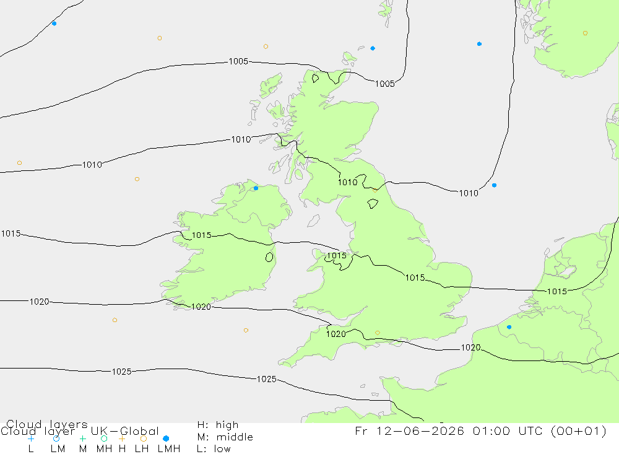The width and height of the screenshot is (619, 454).
Task: Click the LMH legend label text
Action: point(169,449)
